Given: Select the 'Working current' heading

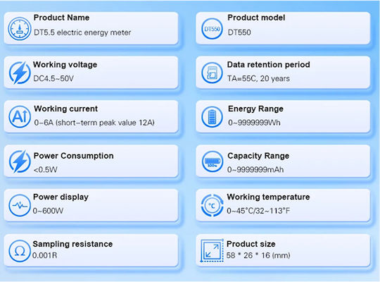Looking at the screenshot, I should pos(66,109).
